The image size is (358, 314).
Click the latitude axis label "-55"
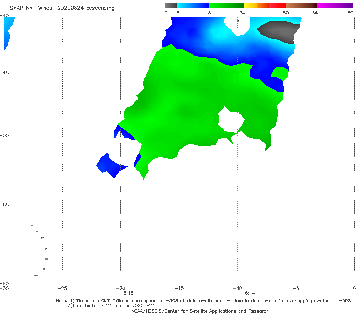coord(4,204)
